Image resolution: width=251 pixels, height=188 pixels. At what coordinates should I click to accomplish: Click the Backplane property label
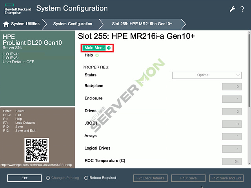point(94,86)
